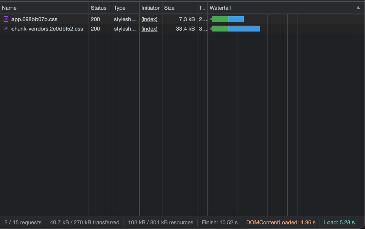Screen dimensions: 365x229
Task: Toggle the Waterfall column sort arrow
Action: 358,8
